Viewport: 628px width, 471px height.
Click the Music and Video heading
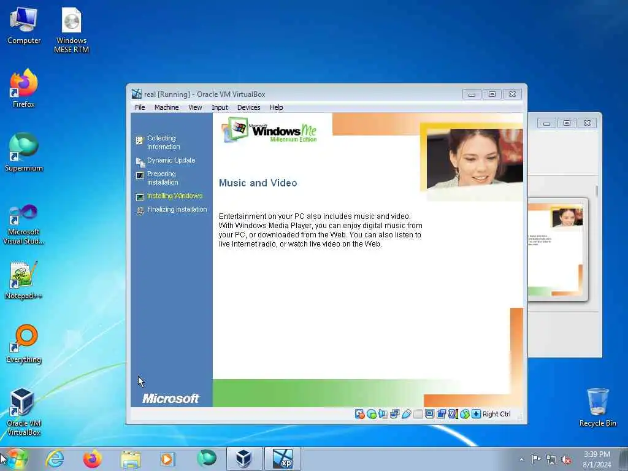pos(258,183)
